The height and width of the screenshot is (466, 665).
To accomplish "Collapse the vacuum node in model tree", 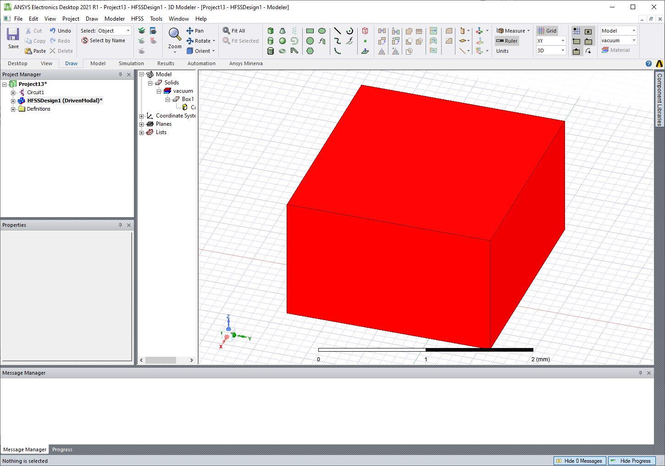I will 159,91.
